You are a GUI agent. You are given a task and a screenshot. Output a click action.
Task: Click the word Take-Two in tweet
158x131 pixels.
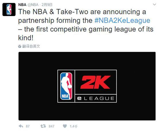point(72,12)
